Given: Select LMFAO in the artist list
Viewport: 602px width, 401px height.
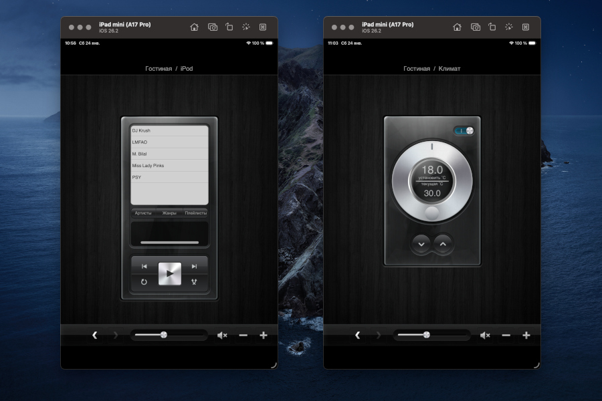Looking at the screenshot, I should [x=169, y=142].
